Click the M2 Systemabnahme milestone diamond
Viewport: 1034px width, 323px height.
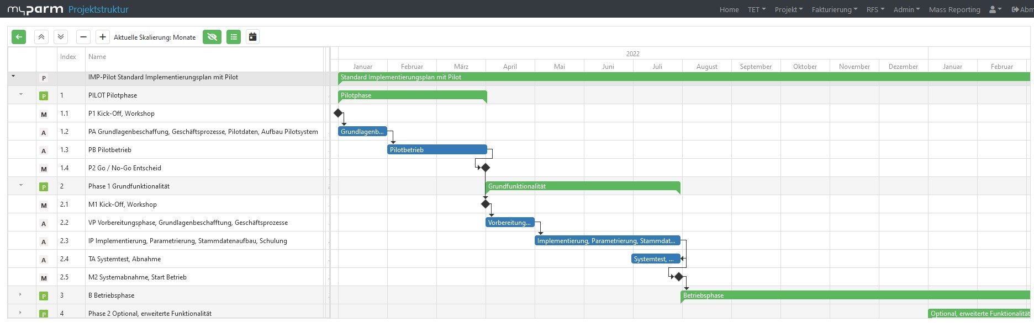679,277
